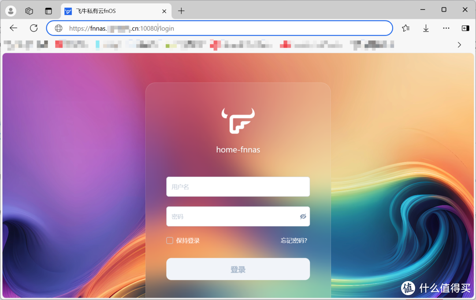Screen dimensions: 476x300
Task: Expand the bookmarks bar overflow chevron
Action: click(x=459, y=45)
